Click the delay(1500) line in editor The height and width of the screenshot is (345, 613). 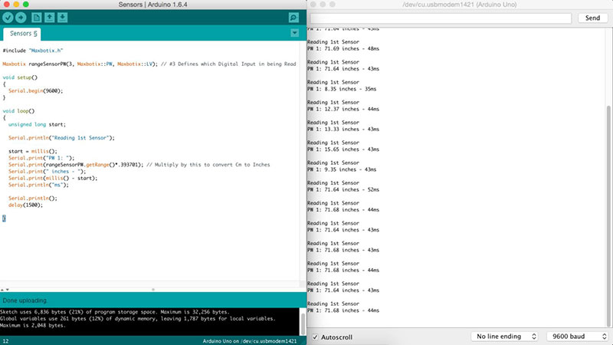coord(26,205)
